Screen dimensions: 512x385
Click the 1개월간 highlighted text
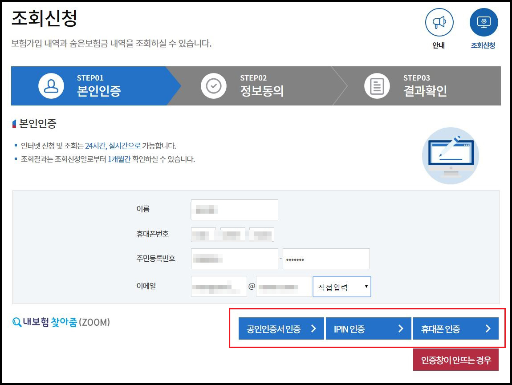click(x=119, y=159)
